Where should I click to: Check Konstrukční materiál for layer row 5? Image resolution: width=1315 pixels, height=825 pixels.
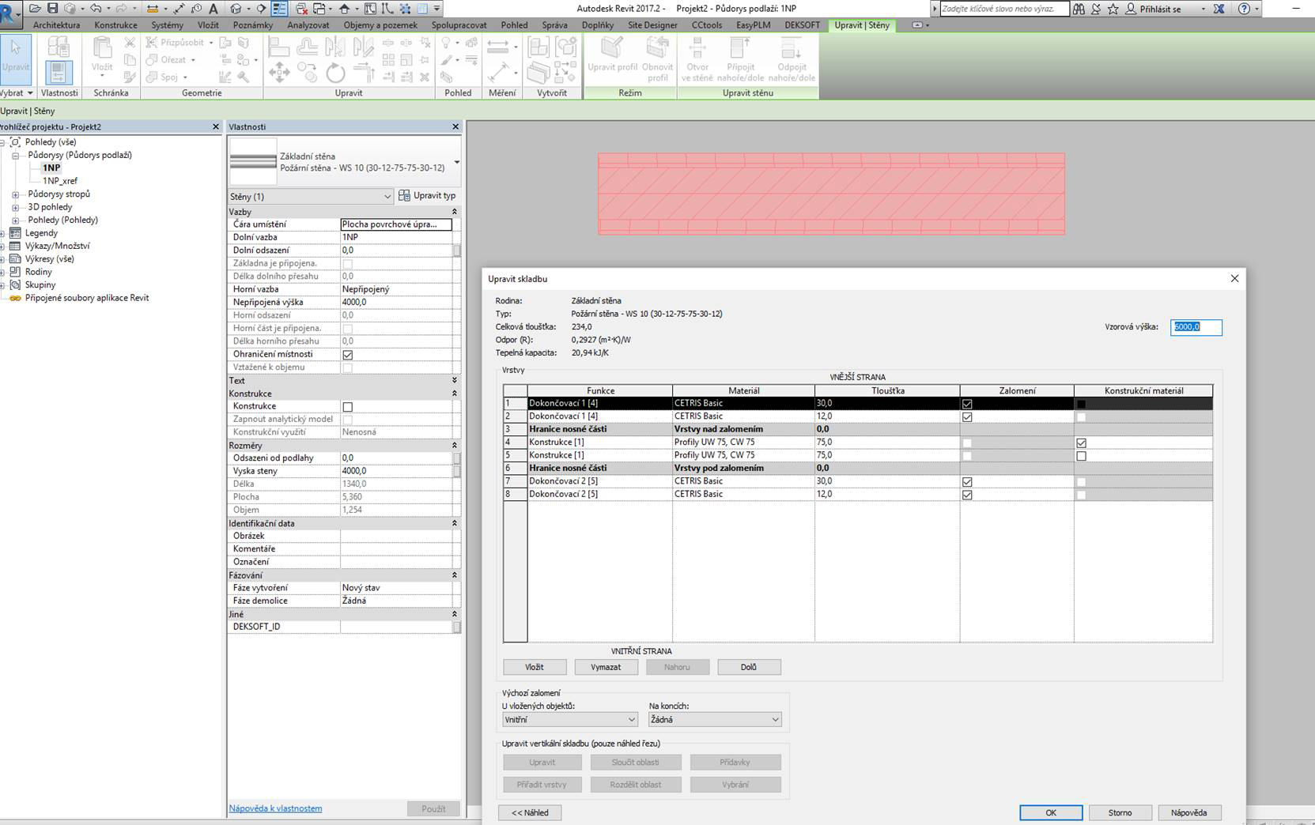click(x=1081, y=456)
